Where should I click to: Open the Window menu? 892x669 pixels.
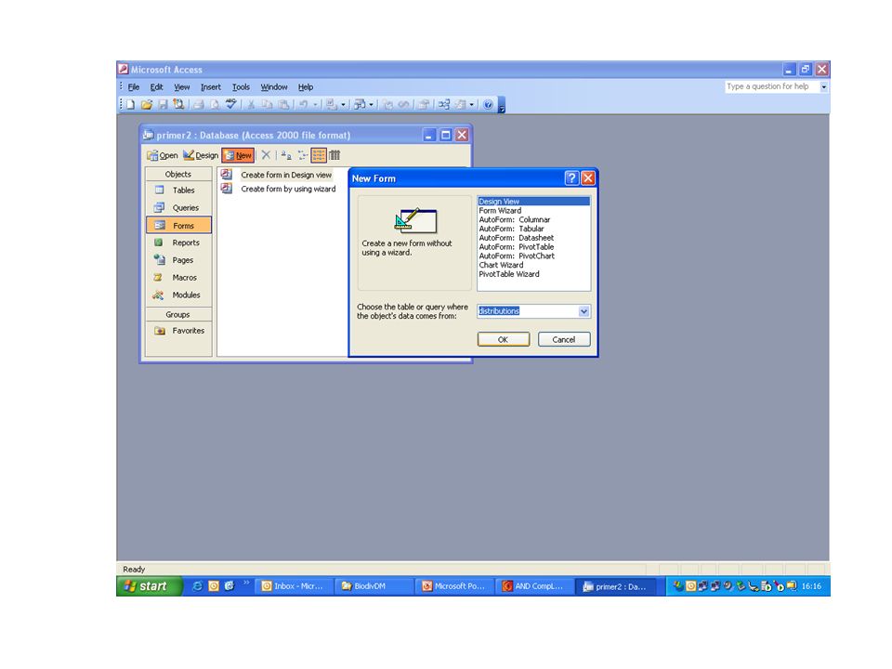tap(274, 87)
